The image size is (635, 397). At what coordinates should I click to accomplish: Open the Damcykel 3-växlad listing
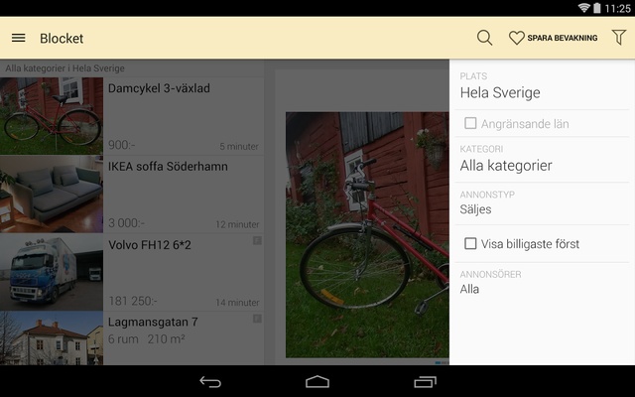click(132, 116)
